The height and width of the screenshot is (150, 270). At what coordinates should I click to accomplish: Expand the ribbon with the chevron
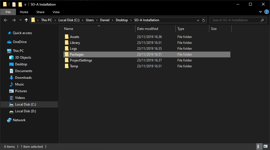coord(260,12)
